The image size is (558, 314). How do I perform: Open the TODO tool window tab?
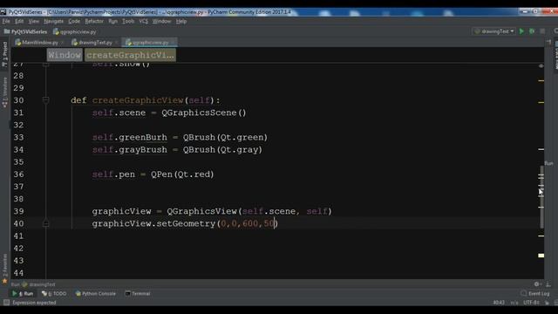click(x=54, y=294)
